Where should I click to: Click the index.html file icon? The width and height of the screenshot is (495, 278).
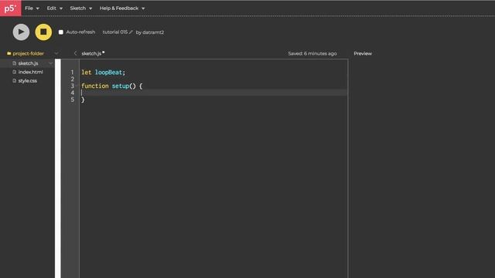tap(14, 72)
